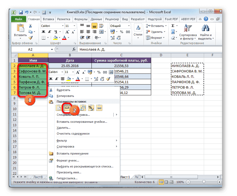The height and width of the screenshot is (196, 237).
Task: Toggle italic in the Font group
Action: 49,31
